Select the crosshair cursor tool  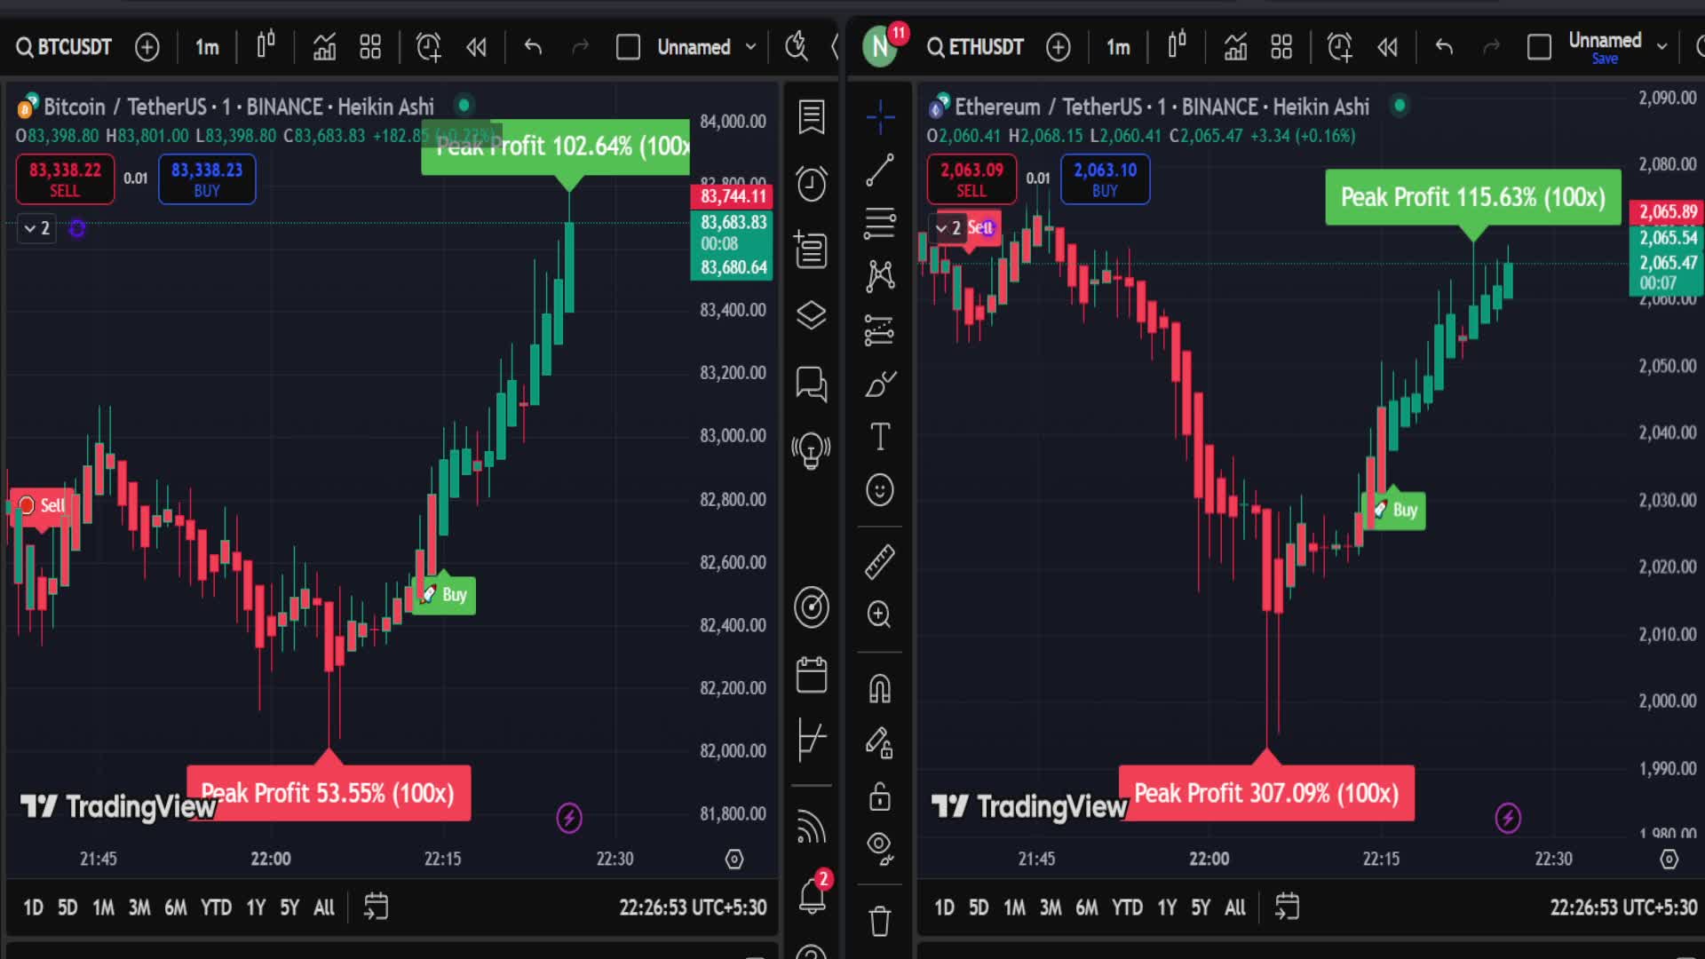(x=880, y=116)
